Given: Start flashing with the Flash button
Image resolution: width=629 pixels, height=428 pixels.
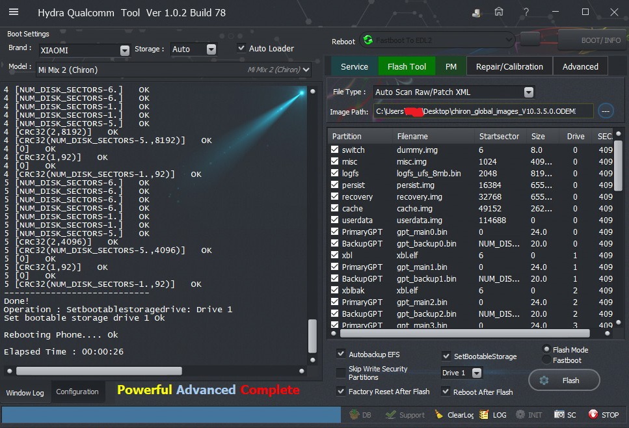Looking at the screenshot, I should pos(564,381).
